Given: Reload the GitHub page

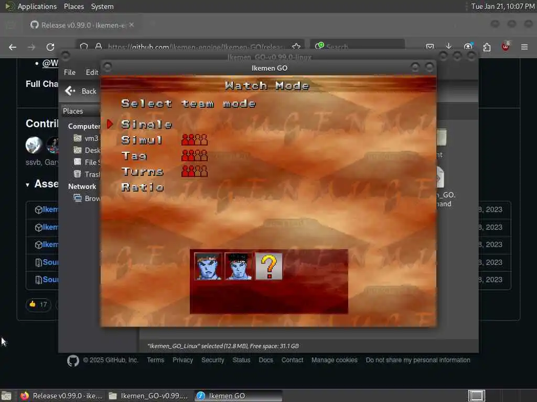Looking at the screenshot, I should tap(50, 47).
